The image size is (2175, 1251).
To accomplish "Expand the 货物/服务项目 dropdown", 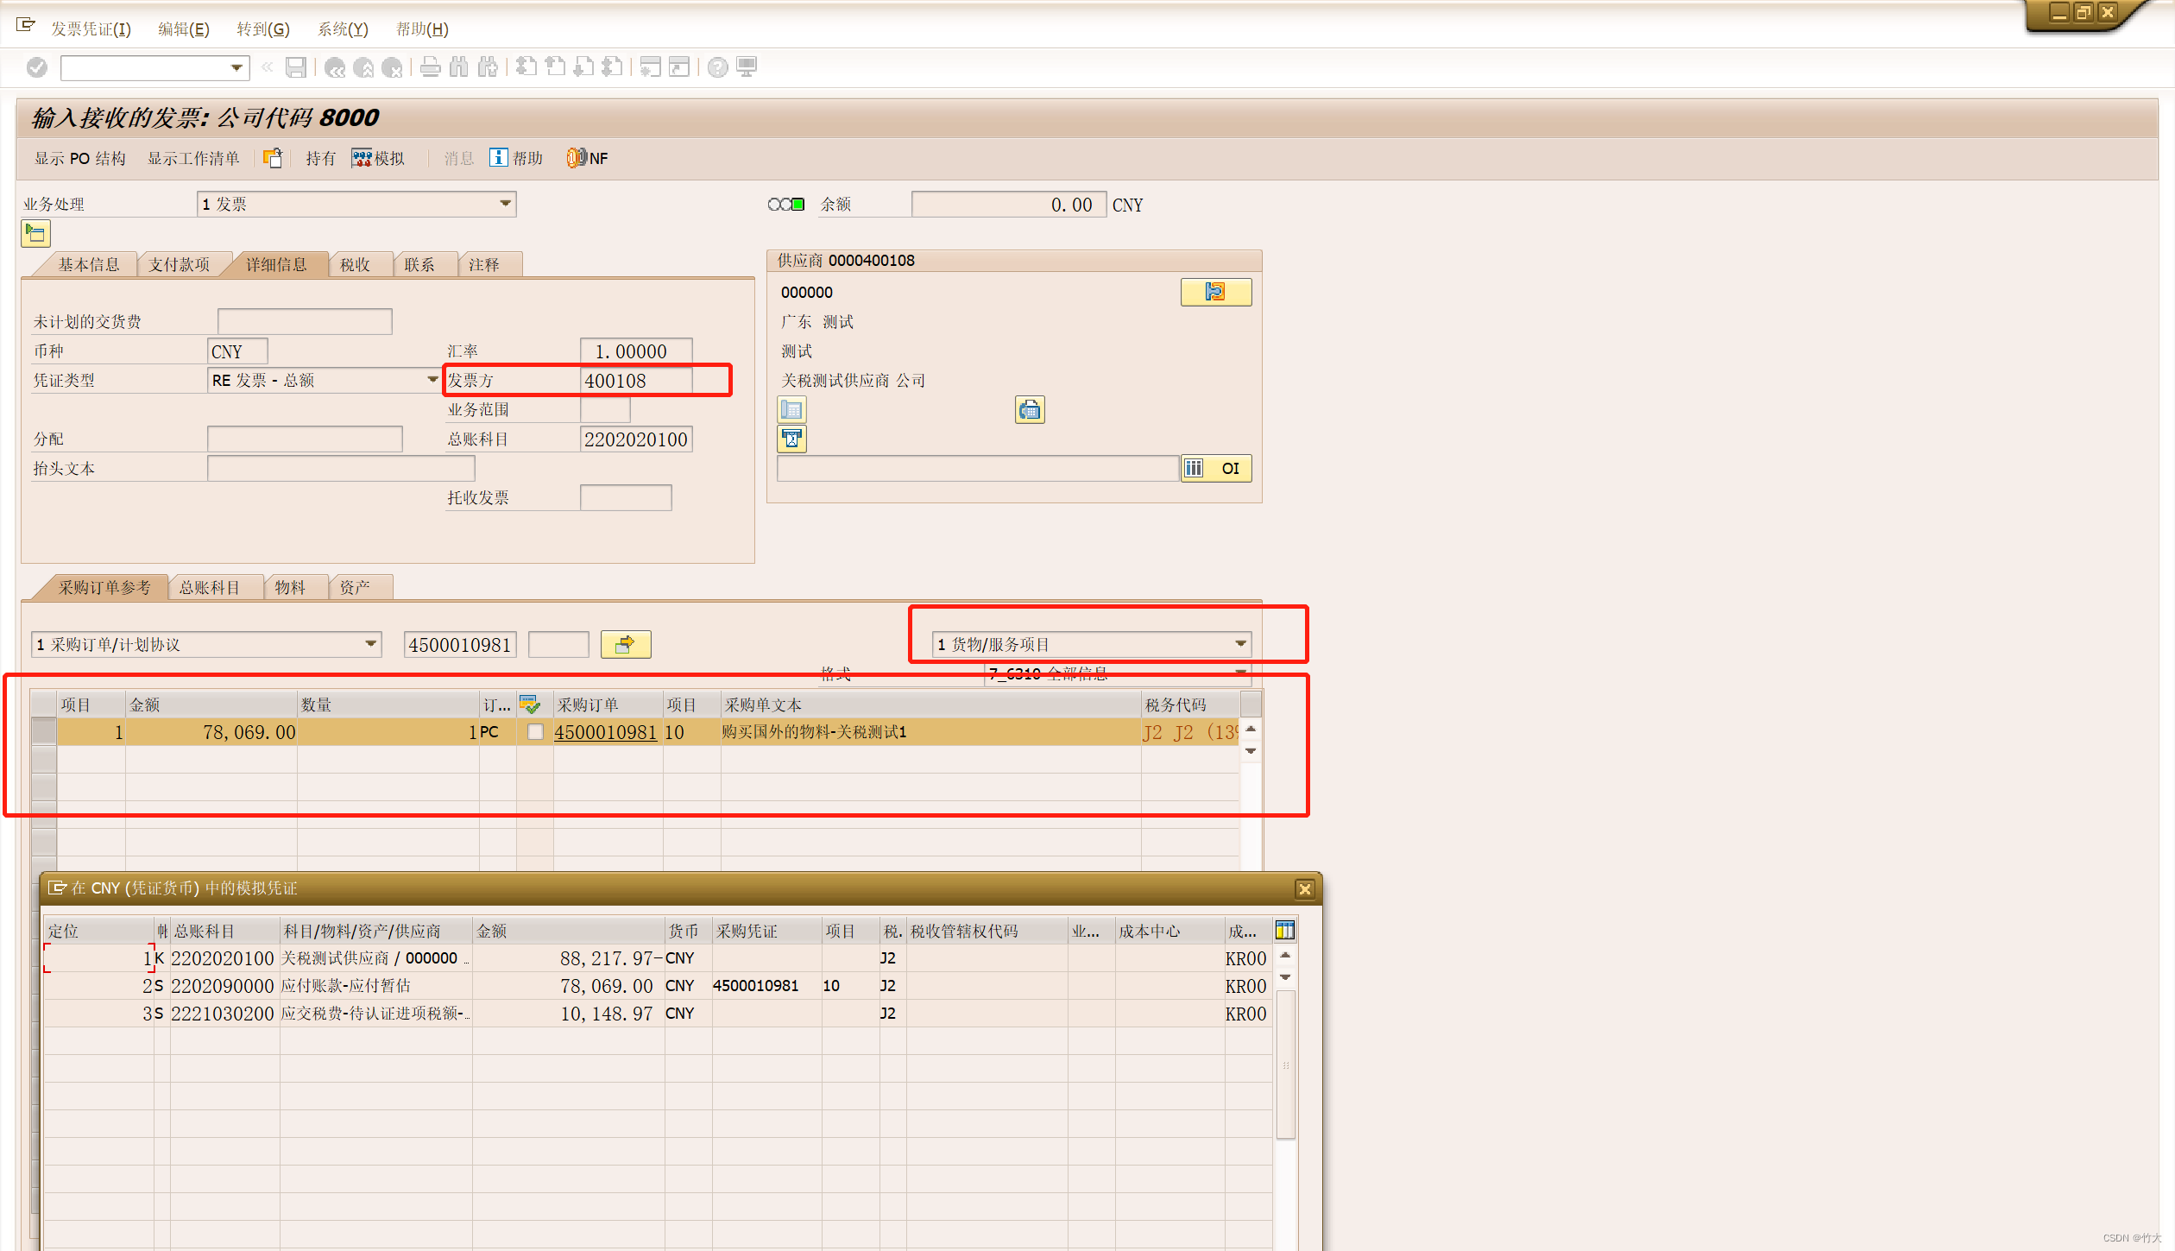I will 1240,644.
